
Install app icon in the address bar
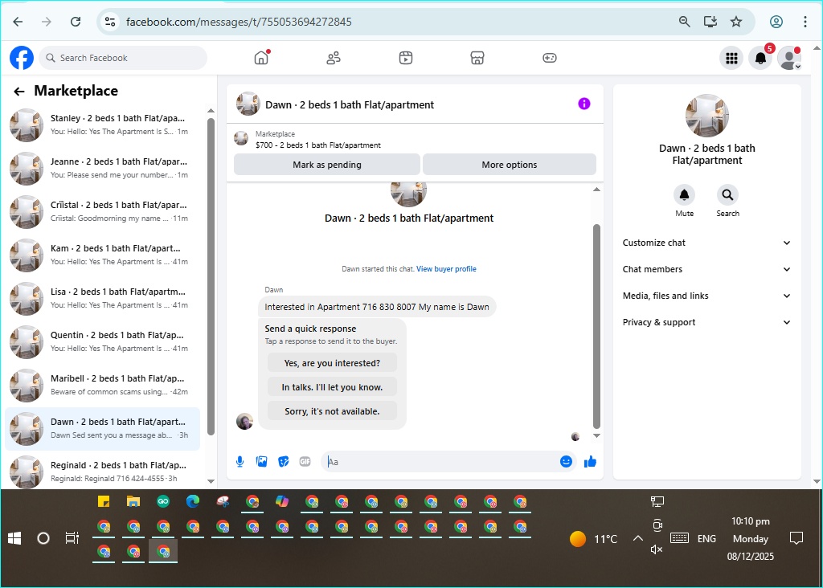[710, 22]
